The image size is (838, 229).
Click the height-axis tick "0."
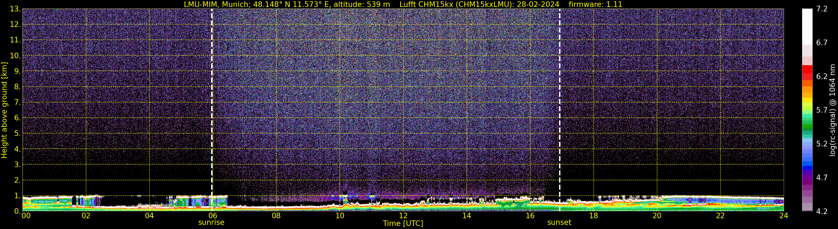tap(18, 211)
